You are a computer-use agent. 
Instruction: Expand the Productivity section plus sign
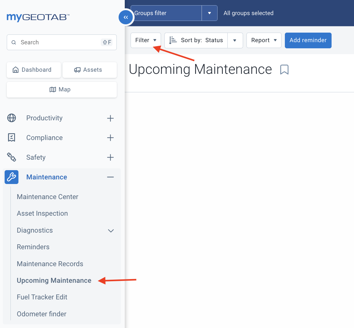(x=110, y=118)
